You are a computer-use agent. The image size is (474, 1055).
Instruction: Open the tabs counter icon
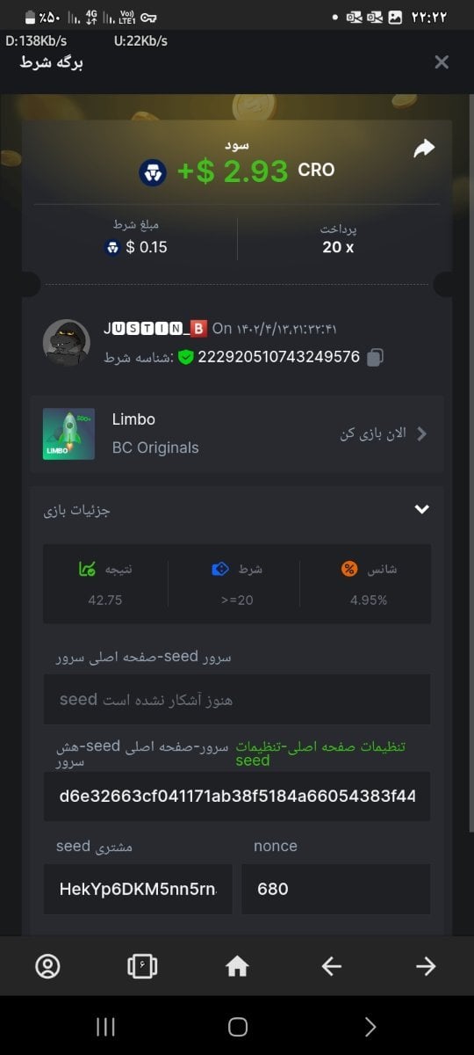pyautogui.click(x=141, y=966)
